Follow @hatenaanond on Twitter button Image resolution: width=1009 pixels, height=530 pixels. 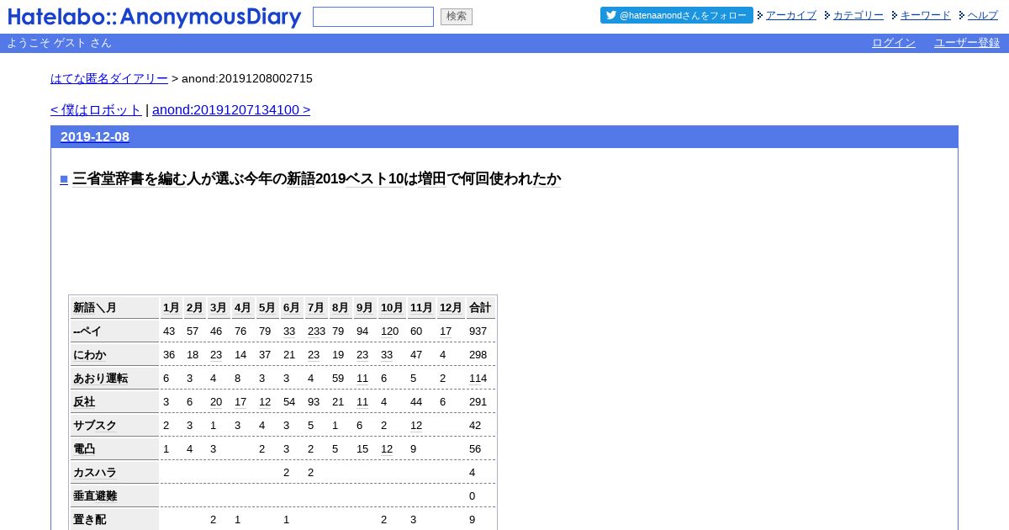pyautogui.click(x=677, y=15)
